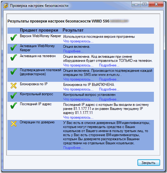Open 'Что проверялось...' under Версия WebMoney Keeper result

pos(78,41)
